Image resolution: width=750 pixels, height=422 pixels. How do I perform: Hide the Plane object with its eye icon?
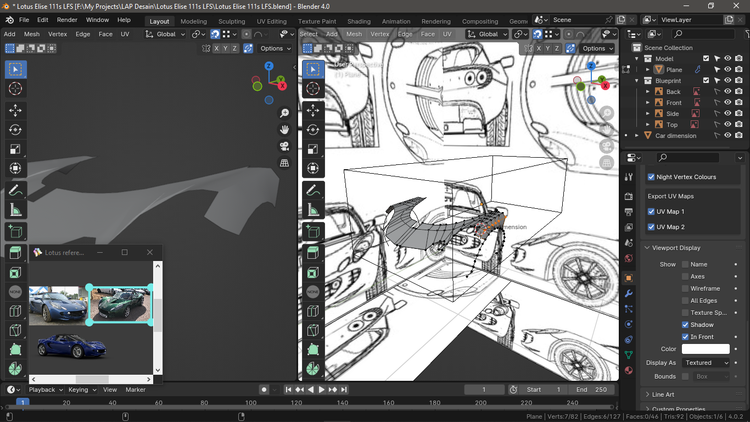pyautogui.click(x=727, y=70)
